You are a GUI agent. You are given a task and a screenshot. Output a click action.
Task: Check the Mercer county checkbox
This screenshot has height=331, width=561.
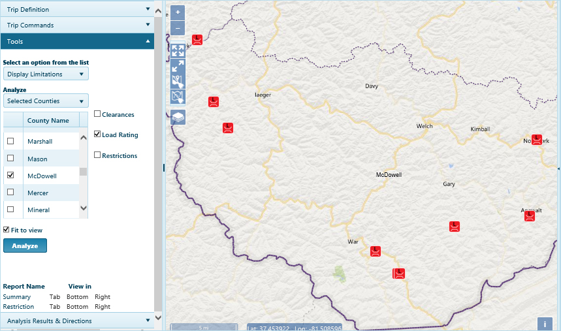pyautogui.click(x=10, y=193)
